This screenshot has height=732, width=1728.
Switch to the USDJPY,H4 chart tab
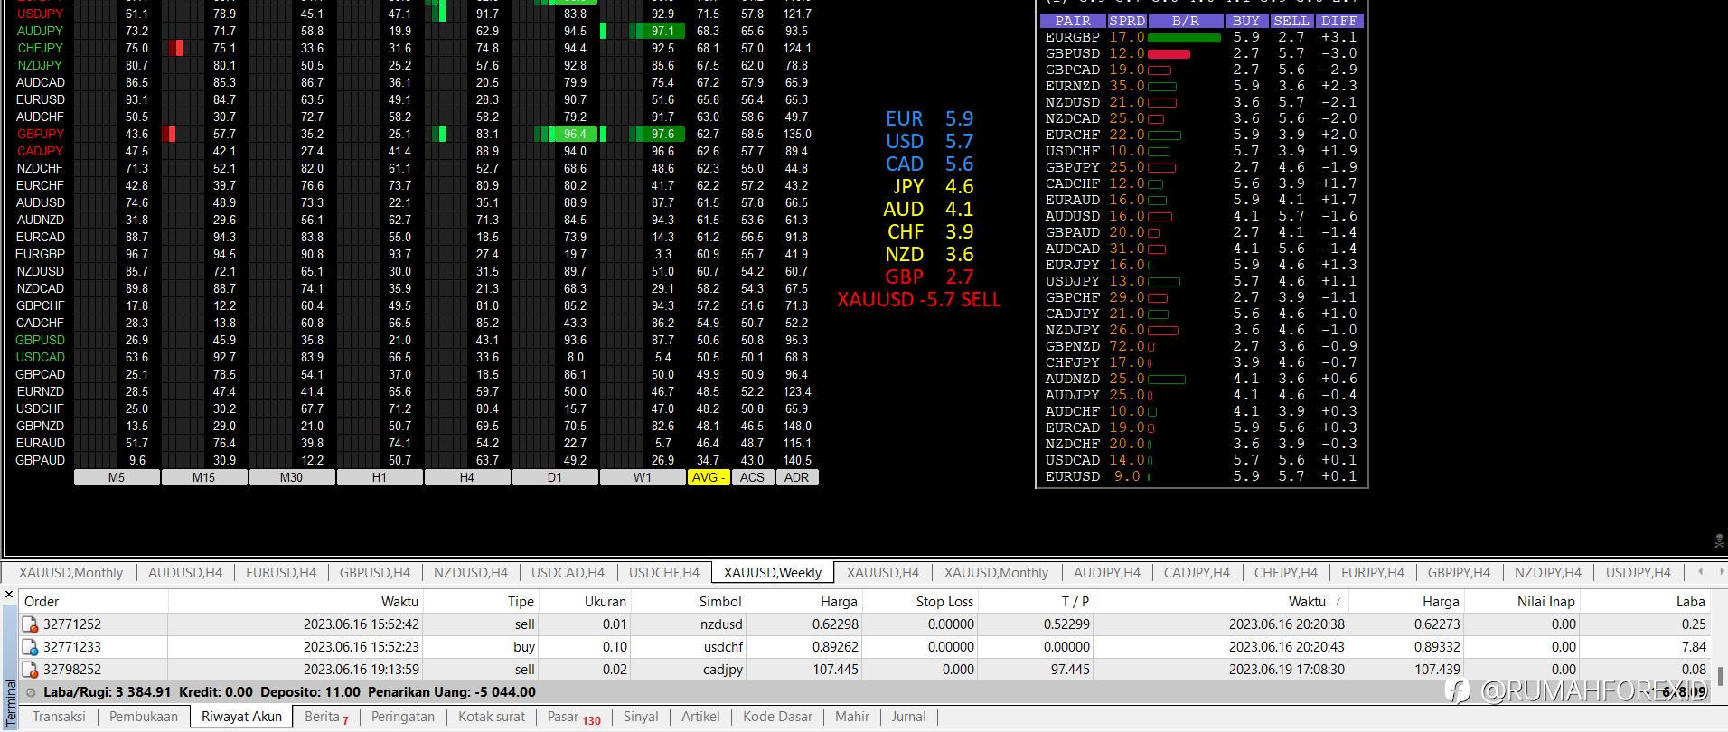click(1639, 572)
